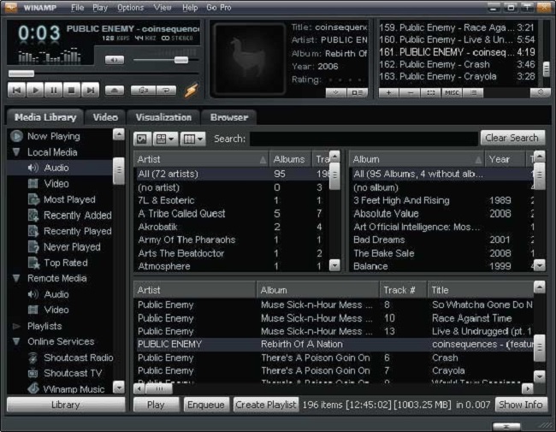Open the Recently Added list
Viewport: 556px width, 432px height.
(x=78, y=216)
